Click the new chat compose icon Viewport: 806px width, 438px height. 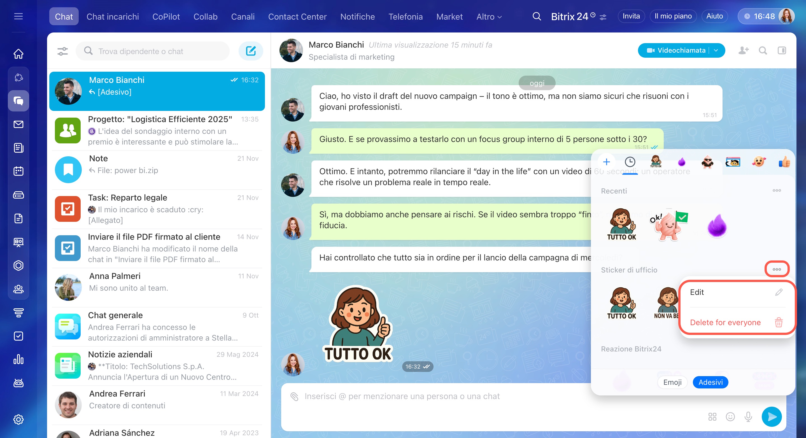(x=251, y=51)
